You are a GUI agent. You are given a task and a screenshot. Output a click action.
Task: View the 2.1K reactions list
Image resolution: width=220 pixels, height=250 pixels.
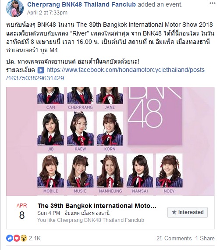(x=35, y=238)
